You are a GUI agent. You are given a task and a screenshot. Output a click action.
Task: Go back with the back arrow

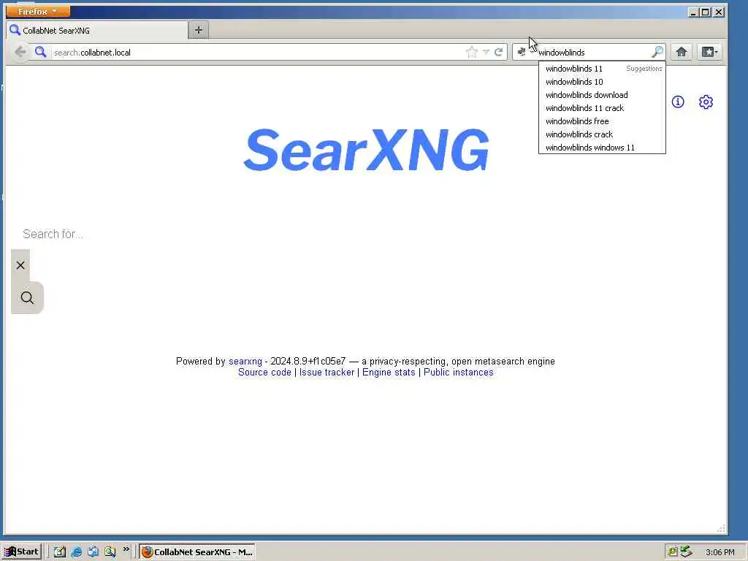20,52
